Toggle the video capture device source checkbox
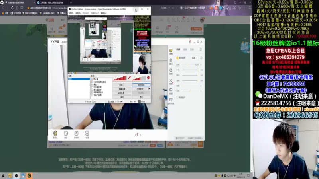Screen dimensions: 319x179 (92, 92)
